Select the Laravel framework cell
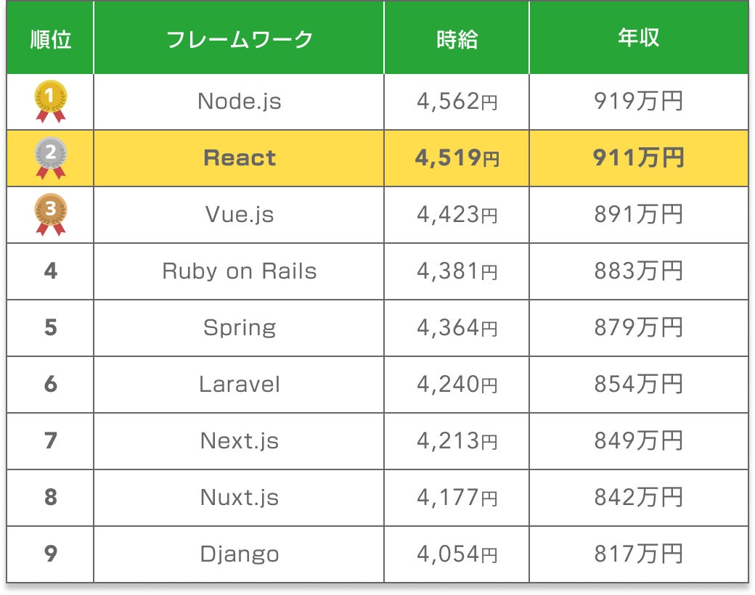 click(239, 385)
